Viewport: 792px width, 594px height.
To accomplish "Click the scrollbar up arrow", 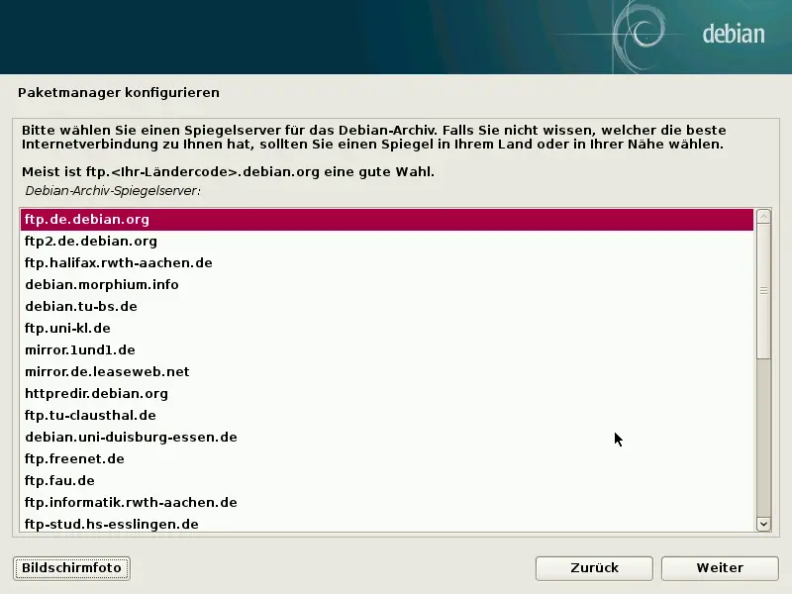I will (762, 215).
